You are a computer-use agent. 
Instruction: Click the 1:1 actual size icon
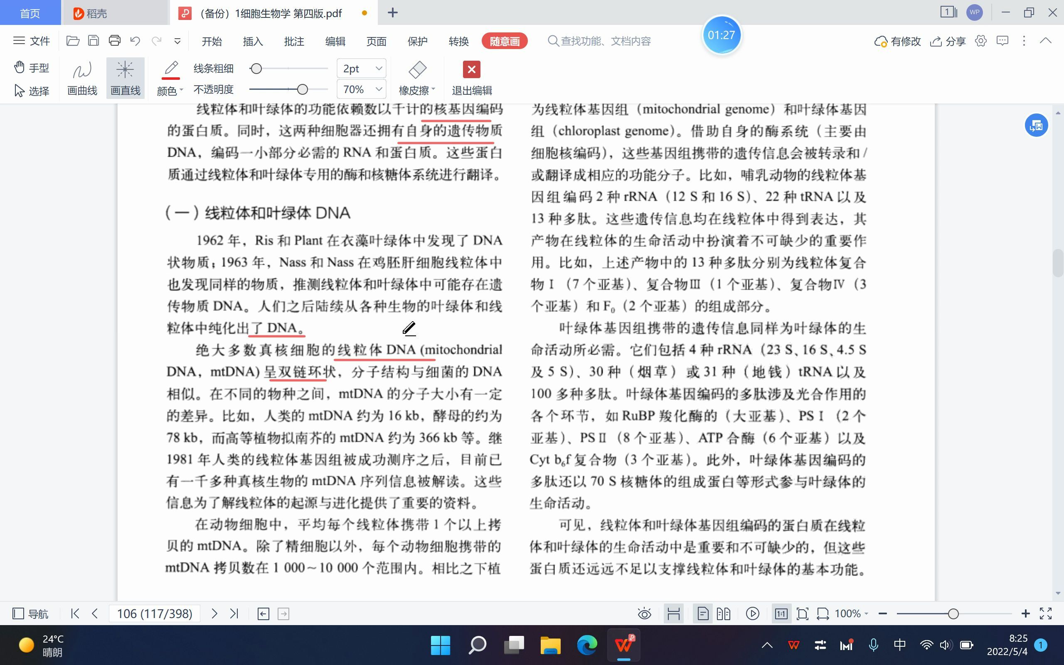(x=781, y=613)
